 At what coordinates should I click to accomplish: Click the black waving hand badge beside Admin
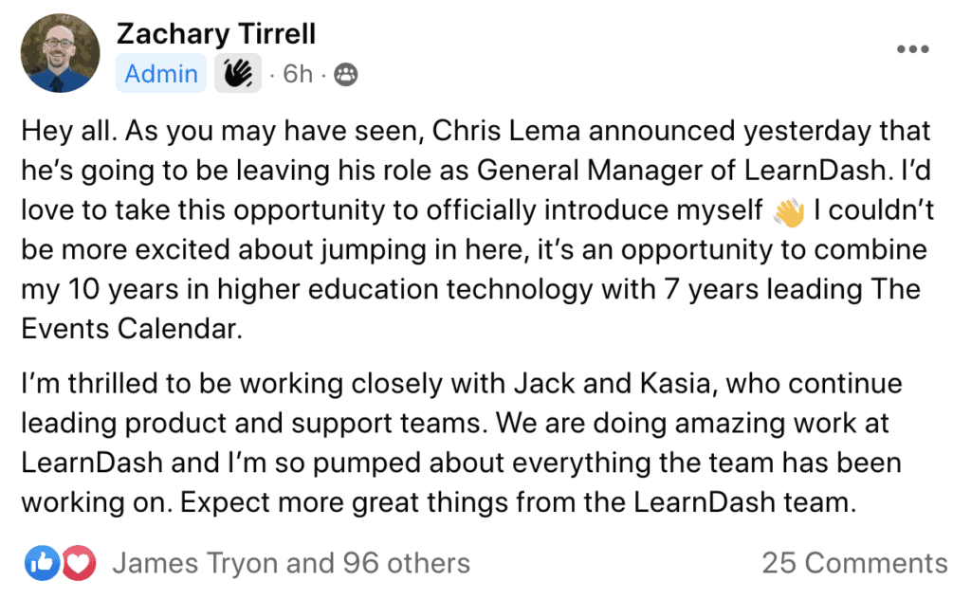(x=238, y=74)
